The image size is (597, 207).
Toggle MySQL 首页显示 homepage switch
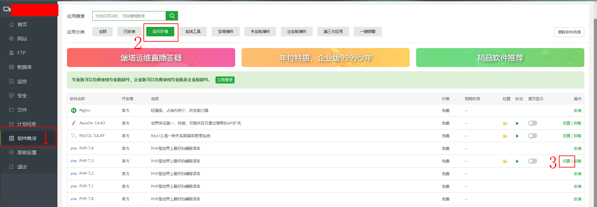pos(533,136)
